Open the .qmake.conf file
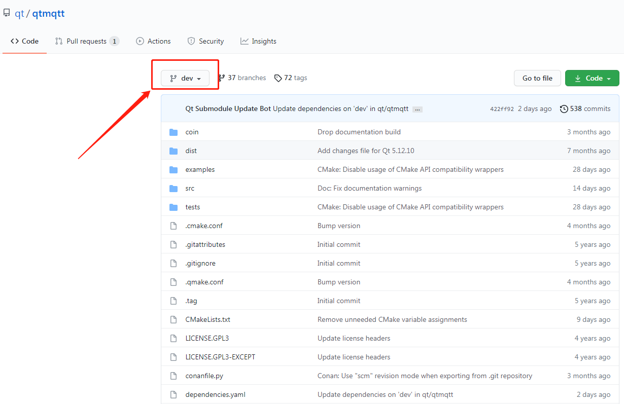The width and height of the screenshot is (624, 404). 204,282
